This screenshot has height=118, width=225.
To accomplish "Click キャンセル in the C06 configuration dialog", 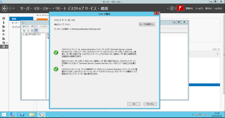I will (x=150, y=104).
